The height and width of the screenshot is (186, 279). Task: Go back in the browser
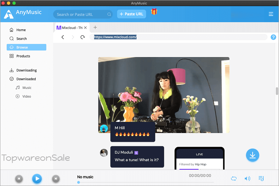[x=63, y=37]
